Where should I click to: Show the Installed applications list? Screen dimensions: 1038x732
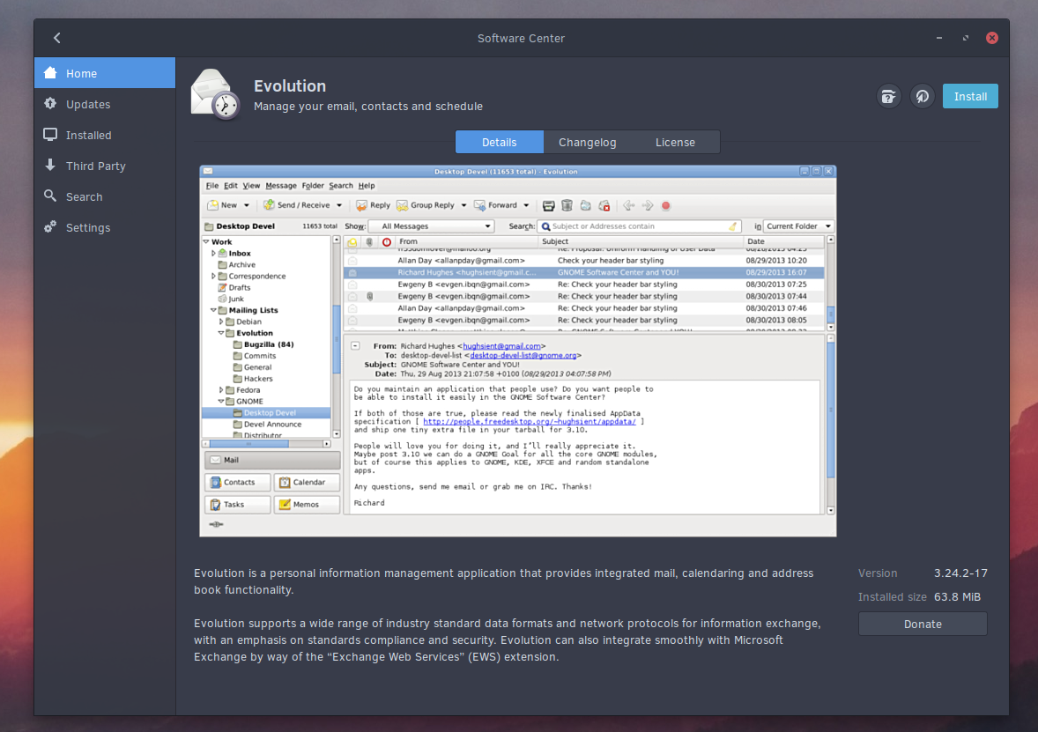[105, 135]
